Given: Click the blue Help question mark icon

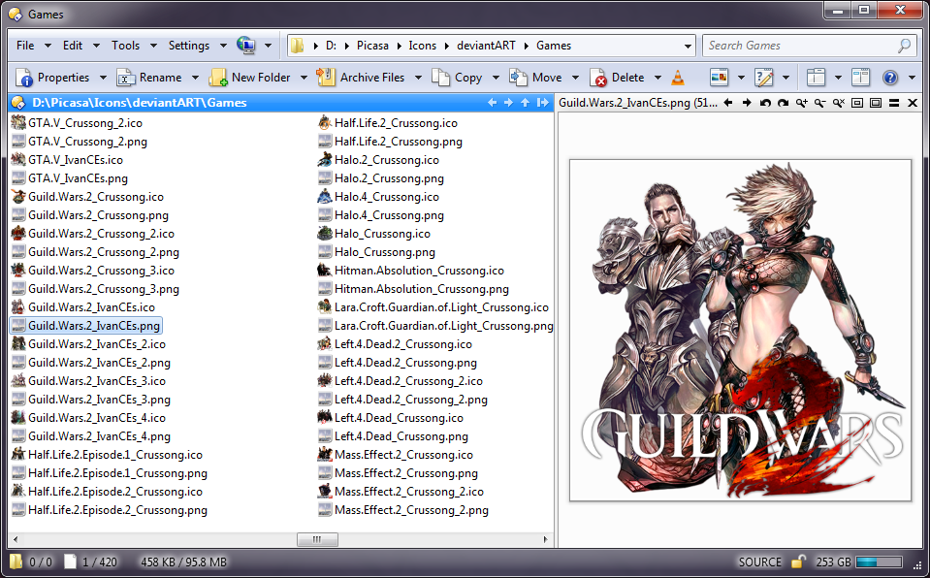Looking at the screenshot, I should click(x=890, y=78).
